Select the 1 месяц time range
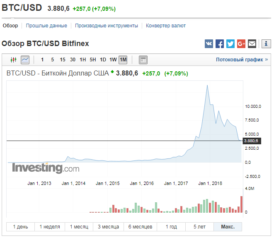 tap(79, 227)
